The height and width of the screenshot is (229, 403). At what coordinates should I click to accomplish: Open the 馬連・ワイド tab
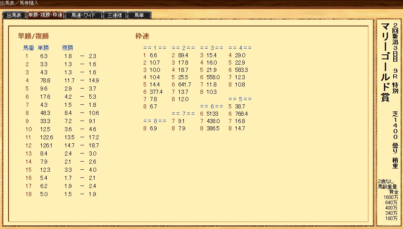(x=83, y=15)
